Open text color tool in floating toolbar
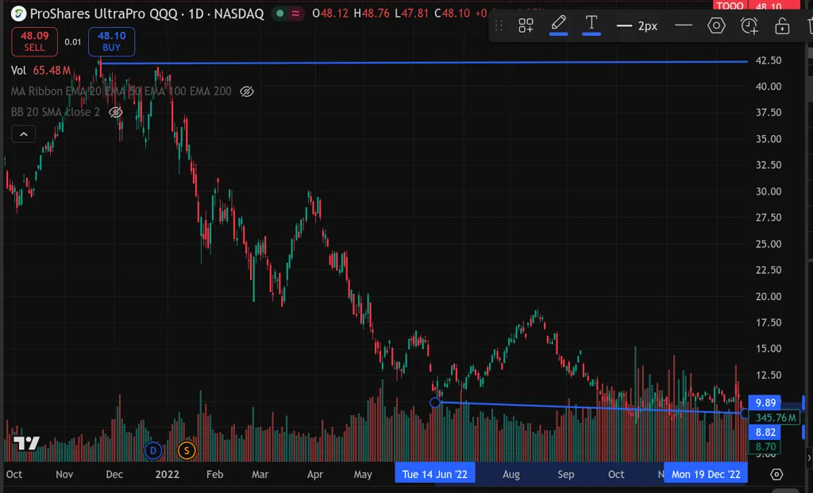Screen dimensions: 813x493 [591, 25]
